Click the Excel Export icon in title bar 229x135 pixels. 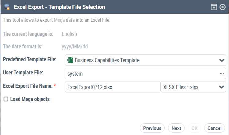(7, 7)
